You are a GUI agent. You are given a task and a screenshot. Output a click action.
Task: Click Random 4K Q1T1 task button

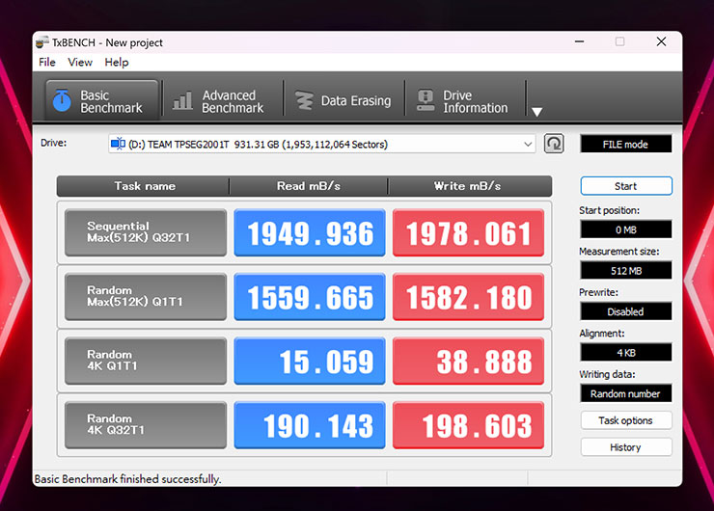click(146, 361)
